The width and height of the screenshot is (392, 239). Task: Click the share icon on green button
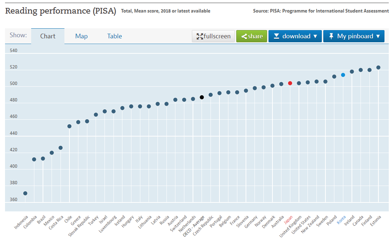[244, 36]
